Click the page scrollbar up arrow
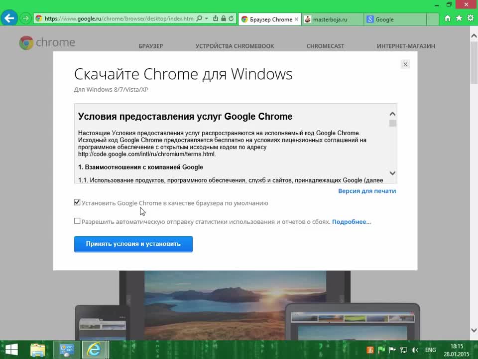 click(474, 36)
